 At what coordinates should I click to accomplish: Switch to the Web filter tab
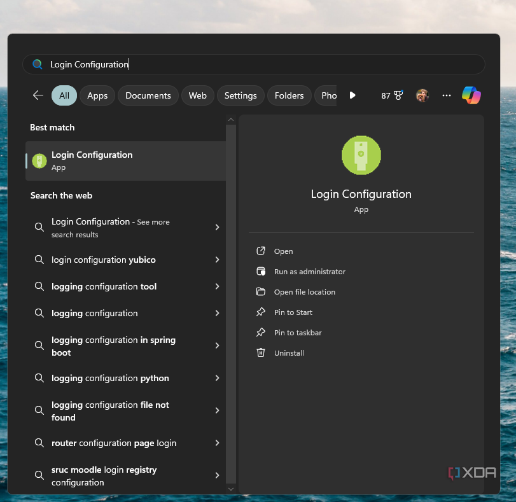click(x=198, y=95)
